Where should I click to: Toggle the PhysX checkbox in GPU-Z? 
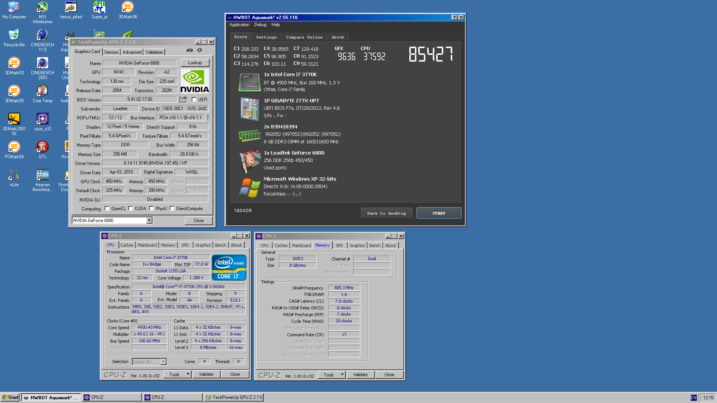151,209
